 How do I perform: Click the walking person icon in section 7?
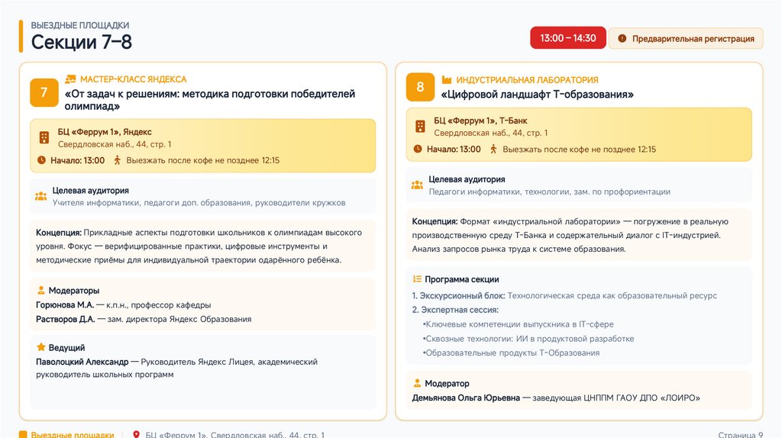(117, 160)
